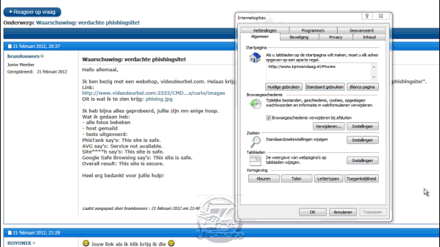The height and width of the screenshot is (247, 440).
Task: Click Reageer op vraag button
Action: point(32,12)
